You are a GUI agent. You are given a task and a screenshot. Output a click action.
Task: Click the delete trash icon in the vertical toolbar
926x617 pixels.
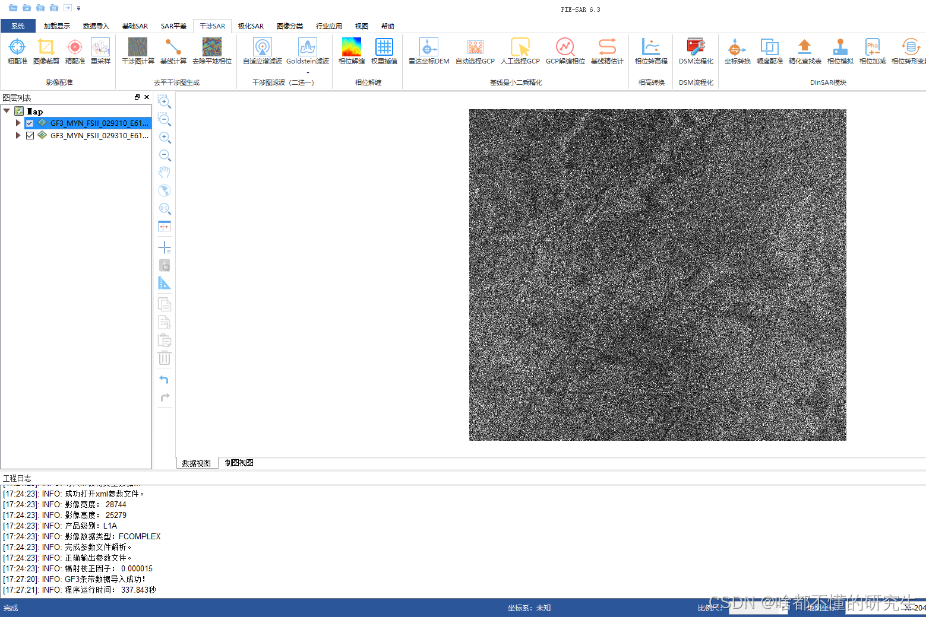click(x=165, y=358)
